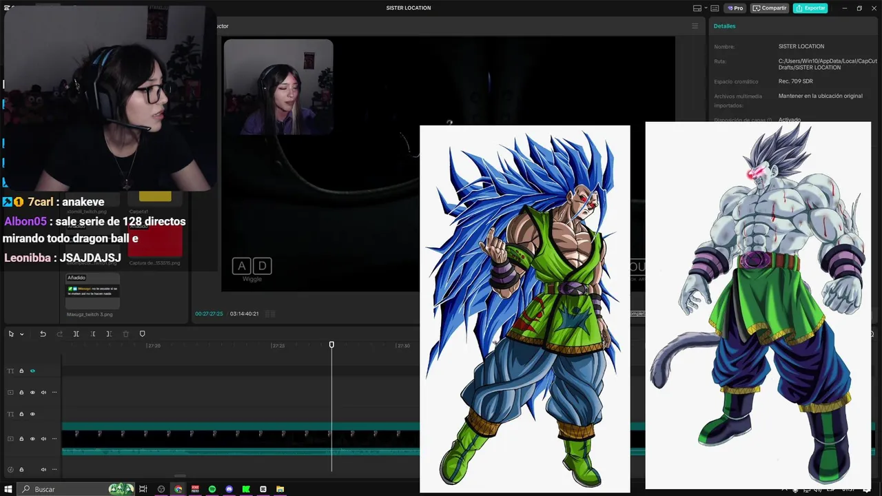Click the CapCut Drafts path text

tap(828, 64)
